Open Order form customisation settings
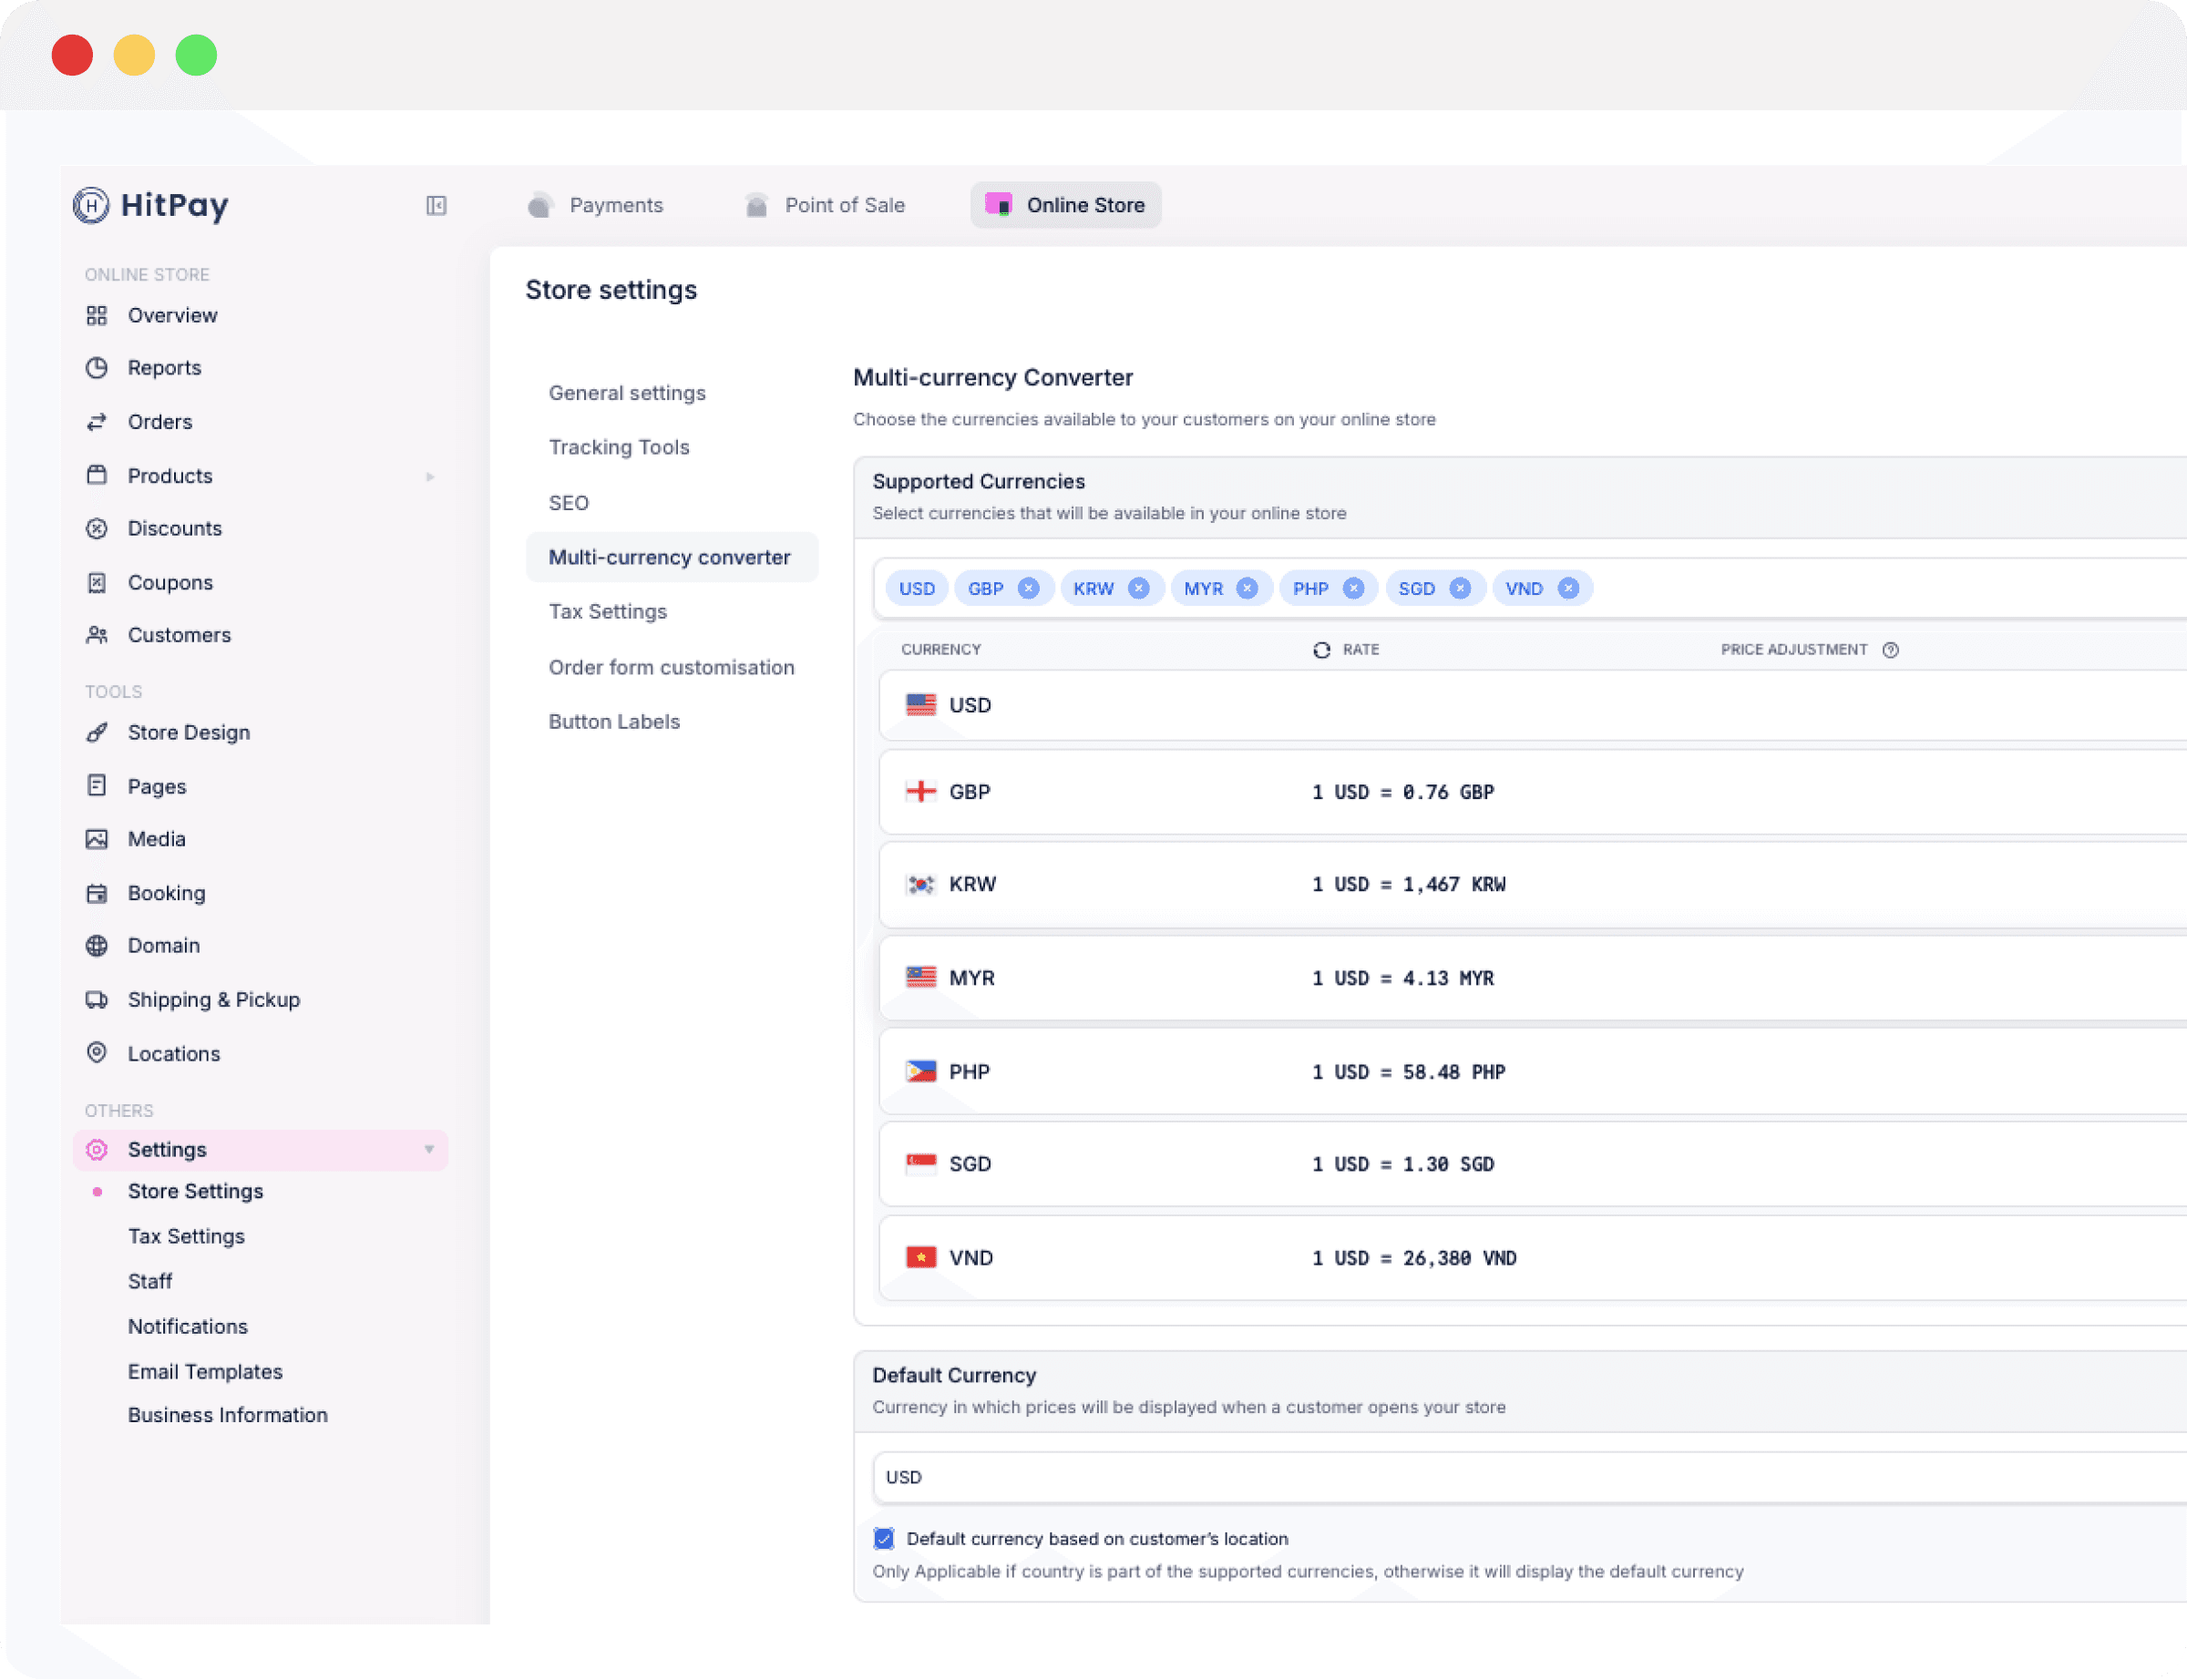 (x=671, y=668)
